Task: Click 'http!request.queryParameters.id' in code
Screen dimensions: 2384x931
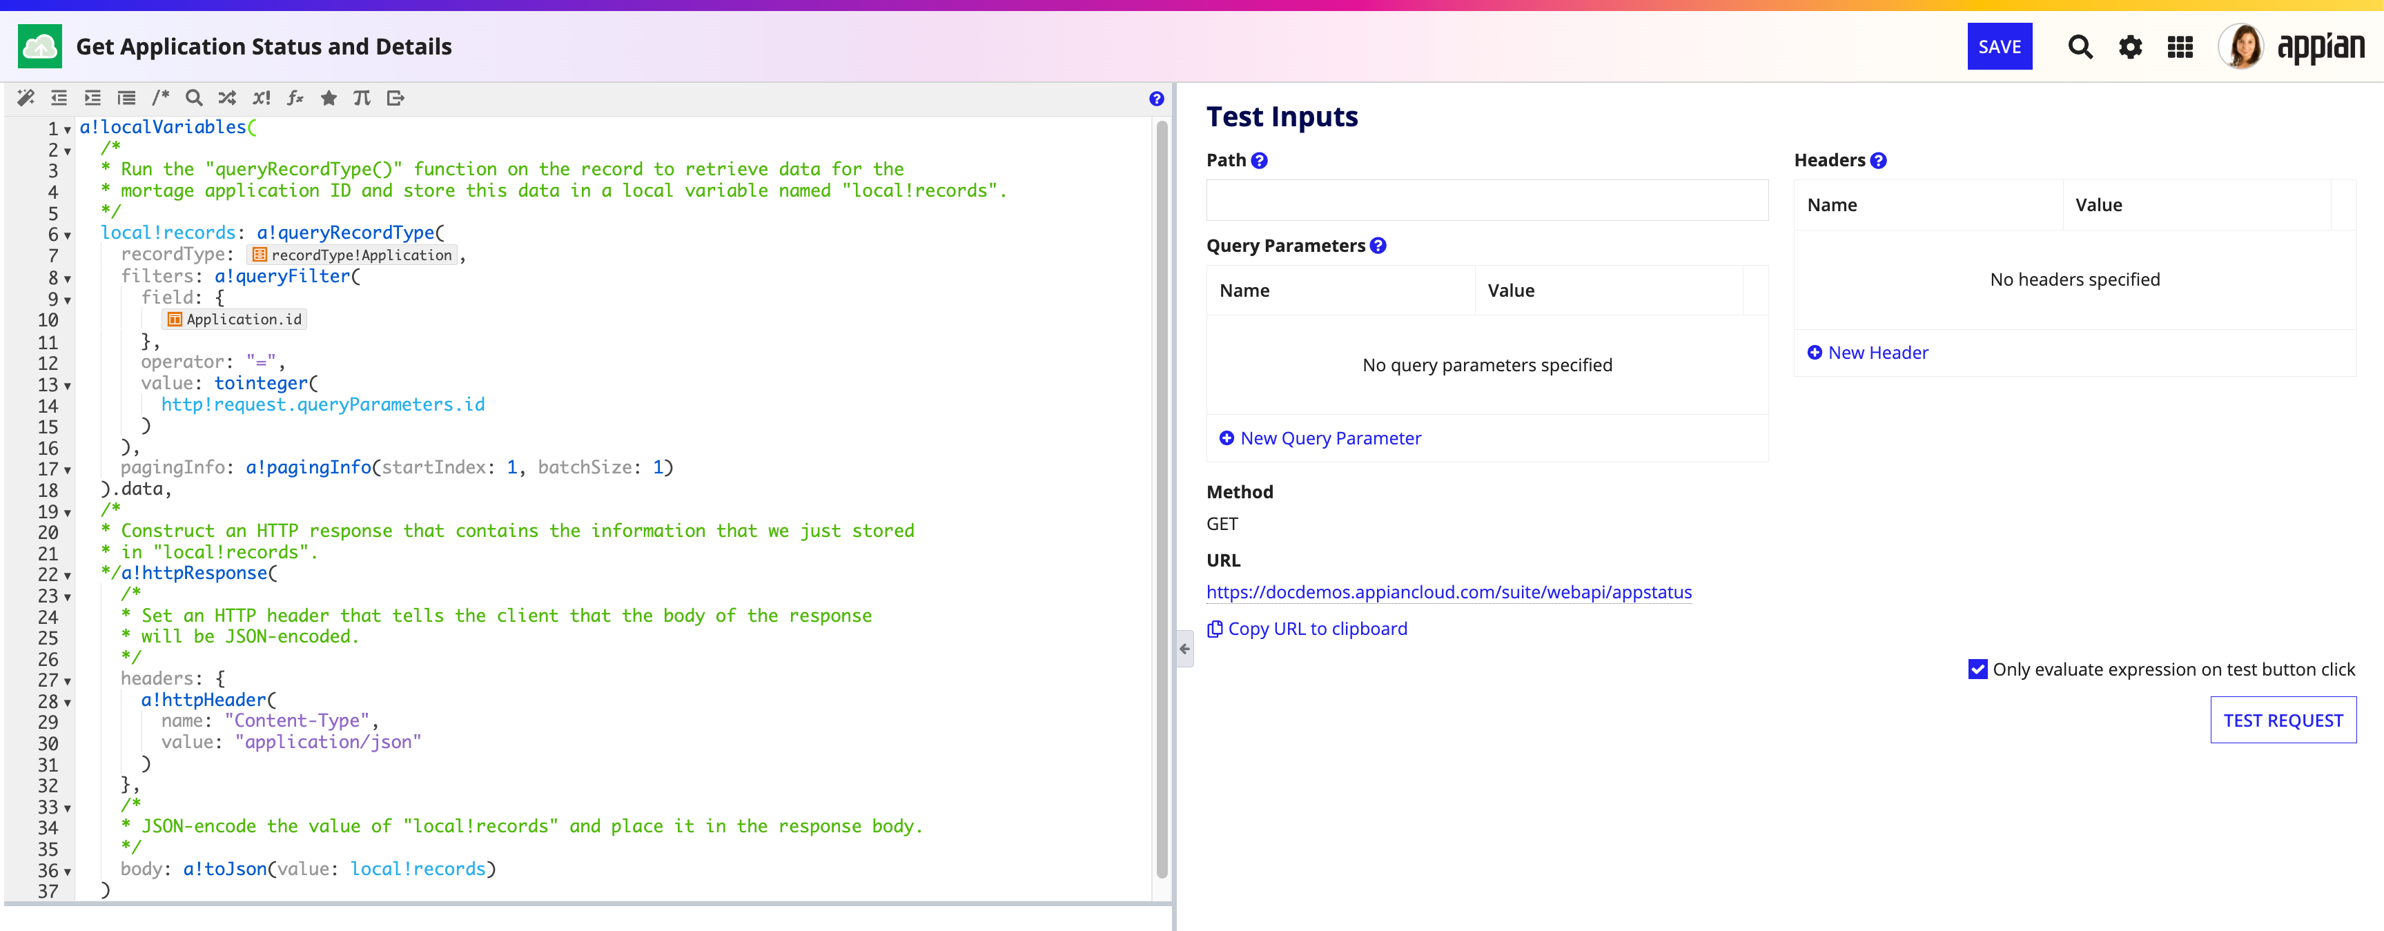Action: [323, 405]
